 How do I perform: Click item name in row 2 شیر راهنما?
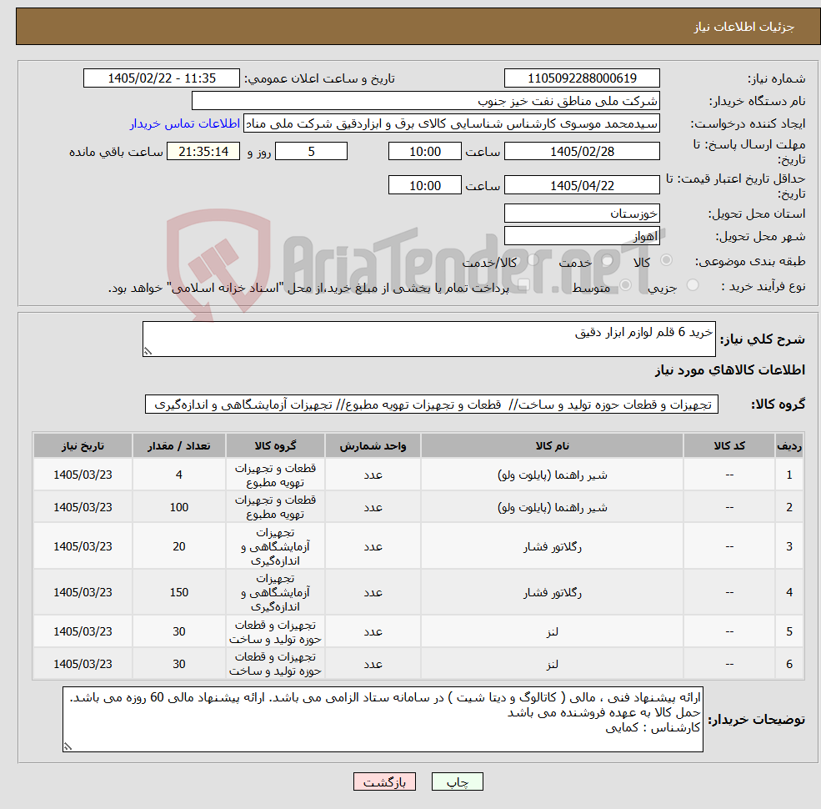pyautogui.click(x=552, y=507)
